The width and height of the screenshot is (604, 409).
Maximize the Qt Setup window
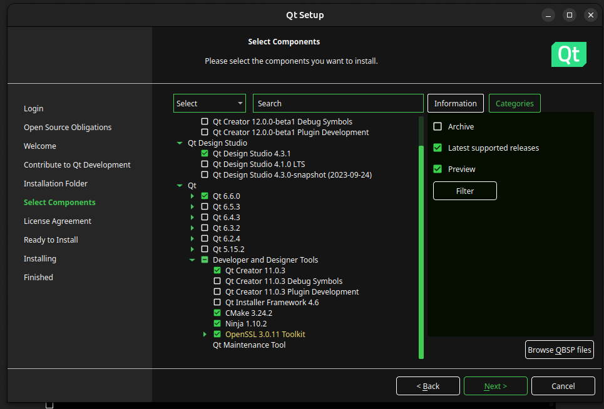[569, 15]
